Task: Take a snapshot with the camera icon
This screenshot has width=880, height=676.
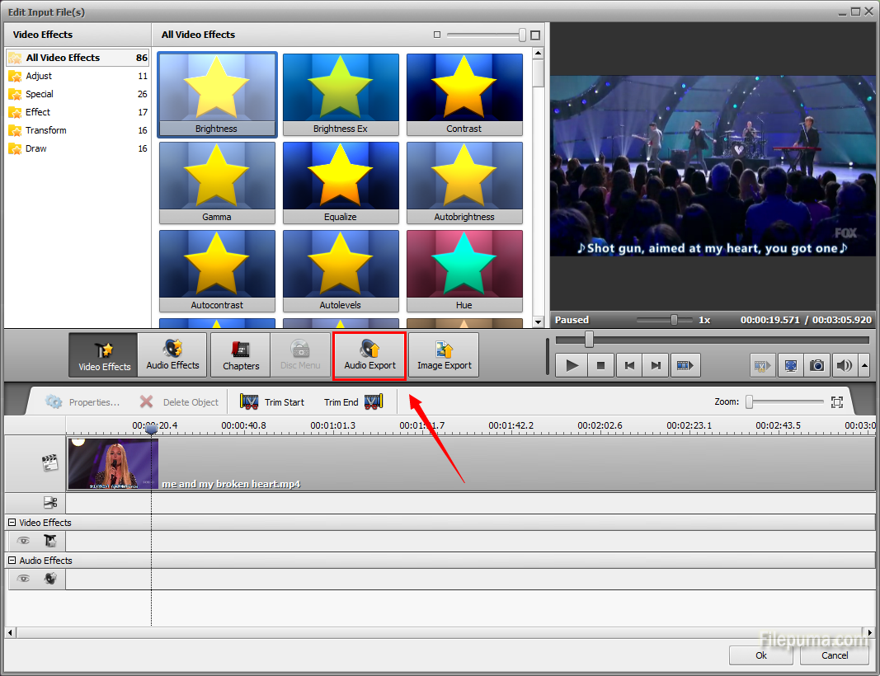Action: [816, 365]
